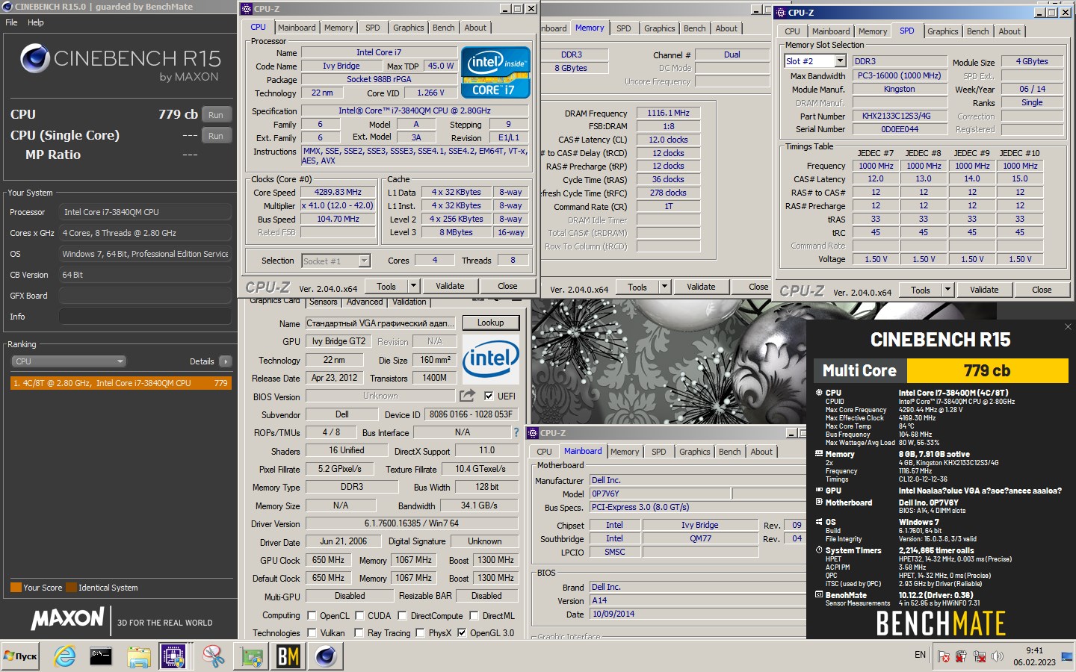The image size is (1076, 672).
Task: Select the About tab in SPD CPU-Z window
Action: click(x=1009, y=31)
